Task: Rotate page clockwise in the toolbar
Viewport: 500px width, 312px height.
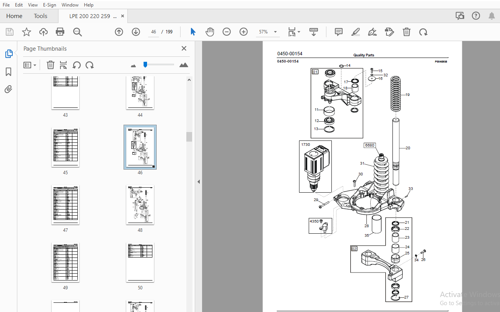Action: (423, 32)
